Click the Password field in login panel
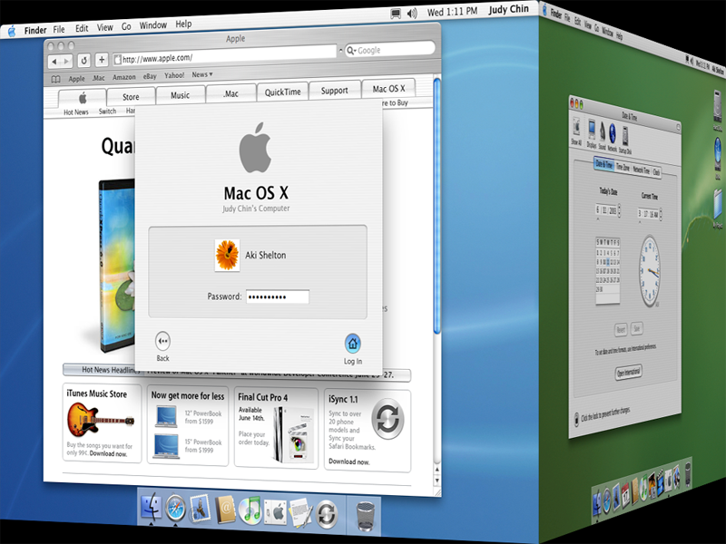The height and width of the screenshot is (544, 726). [278, 296]
